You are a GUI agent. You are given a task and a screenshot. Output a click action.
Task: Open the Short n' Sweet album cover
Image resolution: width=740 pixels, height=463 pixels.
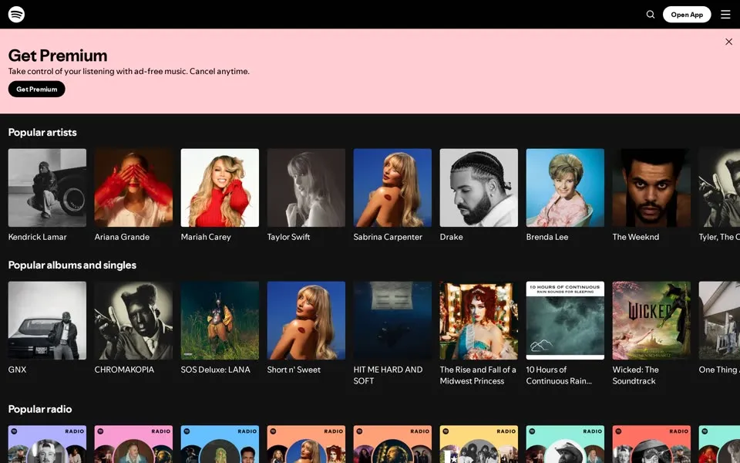pyautogui.click(x=306, y=320)
